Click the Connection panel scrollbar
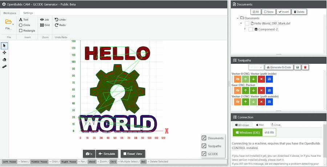The width and height of the screenshot is (327, 167). [325, 142]
